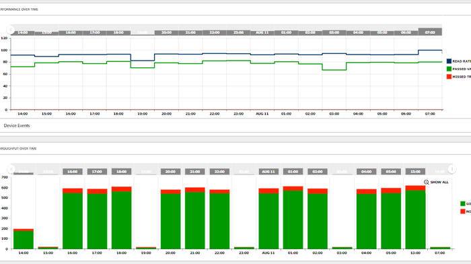The width and height of the screenshot is (471, 264).
Task: Select the 05:00 block in the performance time selector
Action: (x=382, y=33)
